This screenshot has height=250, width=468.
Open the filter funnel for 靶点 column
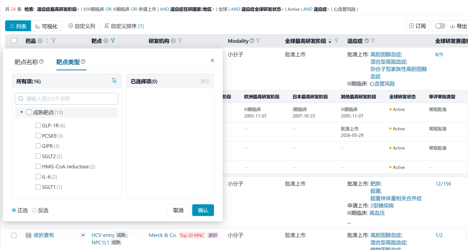[113, 41]
